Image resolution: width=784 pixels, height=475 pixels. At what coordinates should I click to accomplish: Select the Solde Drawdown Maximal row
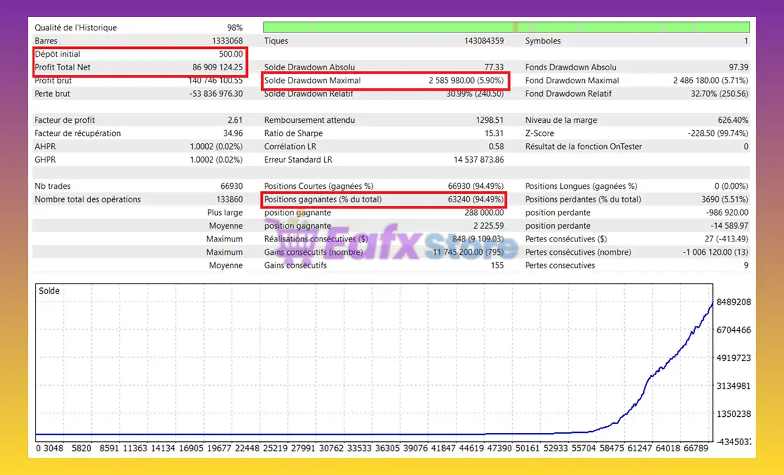[x=383, y=81]
